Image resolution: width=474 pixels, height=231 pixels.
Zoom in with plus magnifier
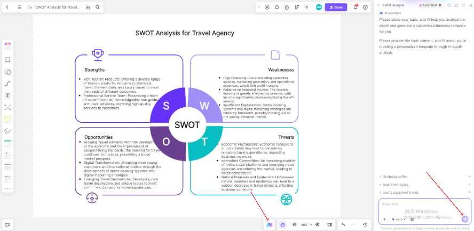(318, 225)
